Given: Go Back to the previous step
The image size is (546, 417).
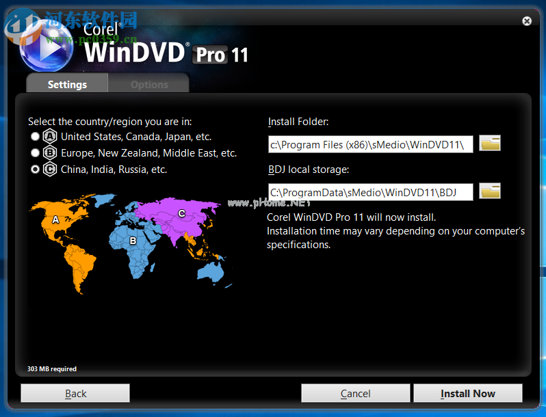Looking at the screenshot, I should pyautogui.click(x=75, y=393).
